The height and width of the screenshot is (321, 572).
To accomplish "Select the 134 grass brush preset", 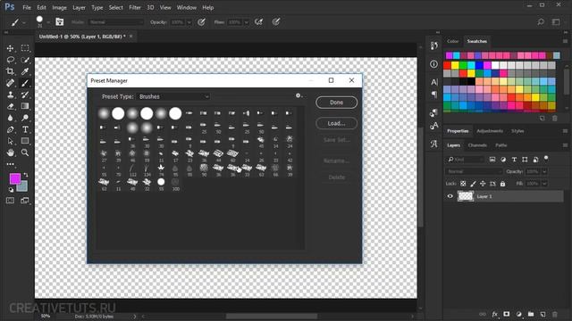I will click(x=147, y=170).
